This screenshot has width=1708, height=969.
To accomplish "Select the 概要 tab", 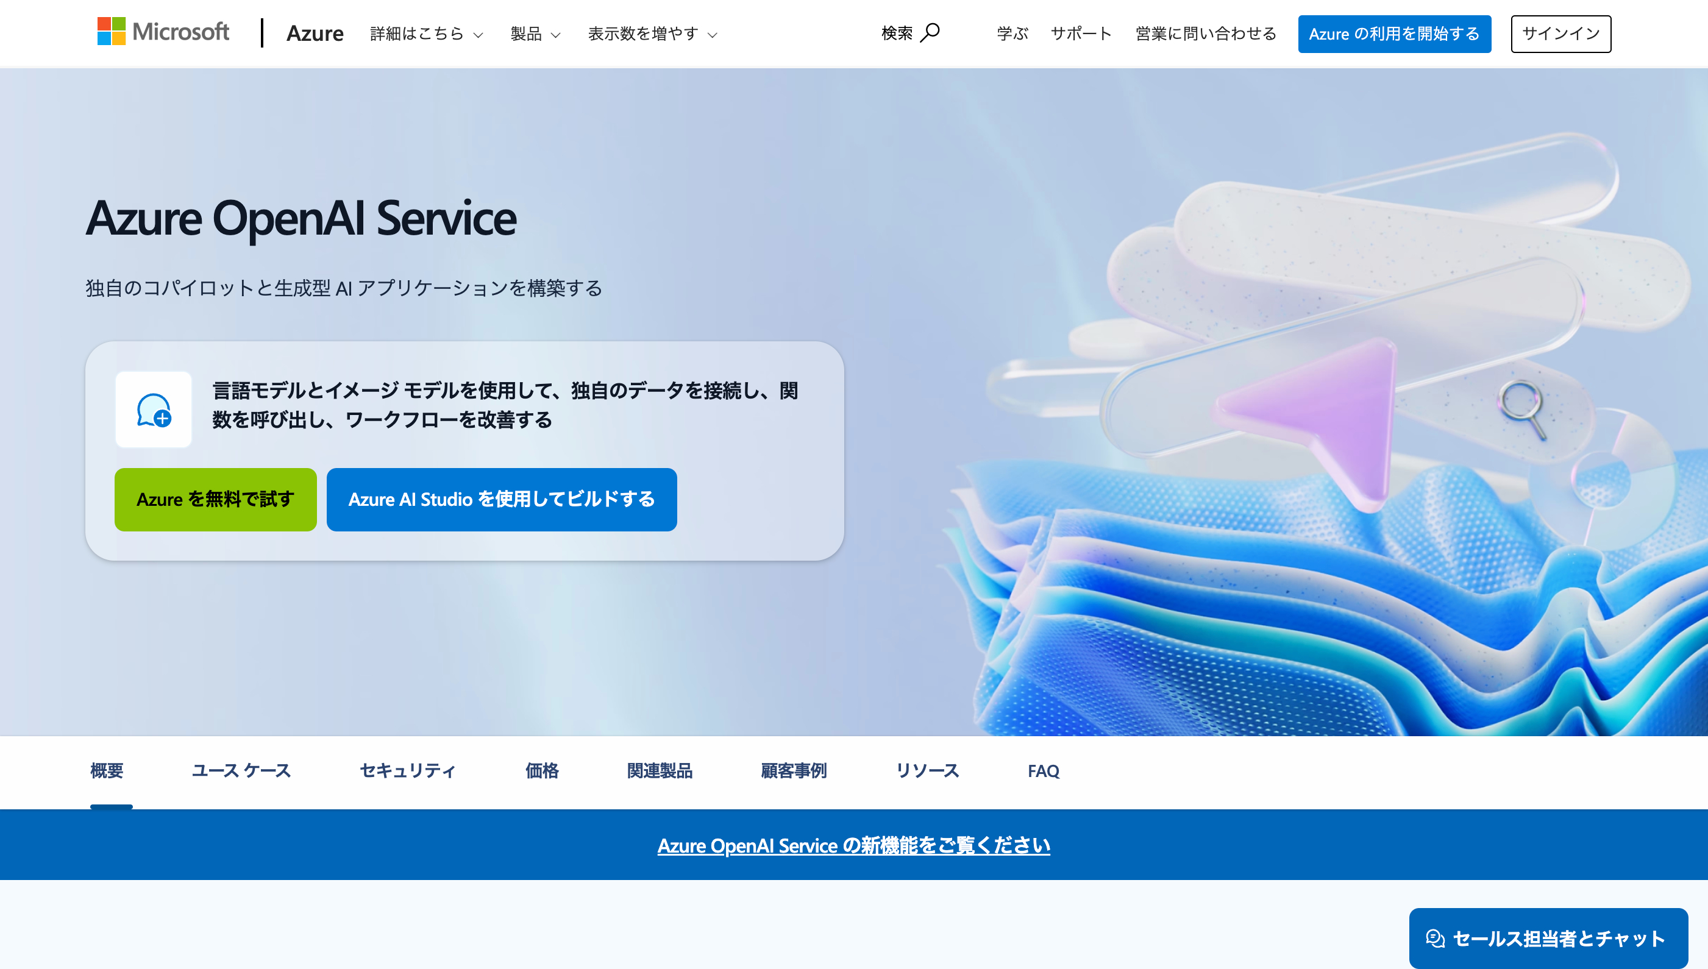I will click(x=107, y=771).
